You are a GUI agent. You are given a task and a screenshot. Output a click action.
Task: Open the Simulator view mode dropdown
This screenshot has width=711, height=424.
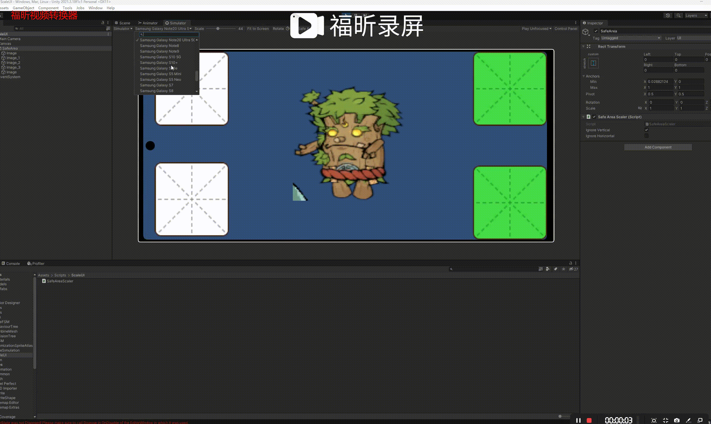[x=123, y=29]
